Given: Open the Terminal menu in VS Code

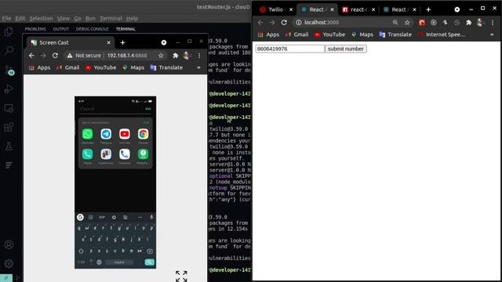Looking at the screenshot, I should 111,18.
